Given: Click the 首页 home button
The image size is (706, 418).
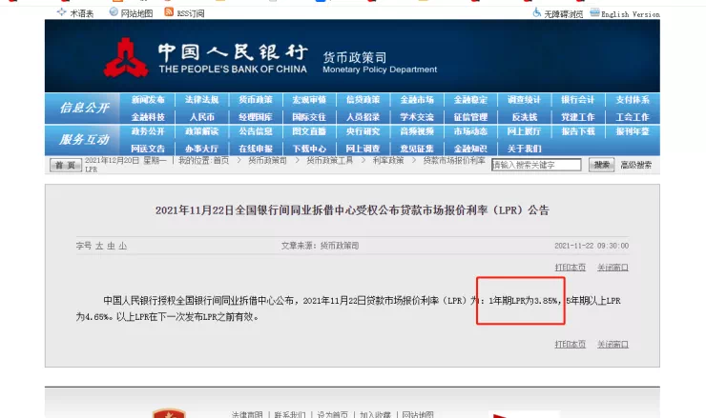Looking at the screenshot, I should click(64, 165).
